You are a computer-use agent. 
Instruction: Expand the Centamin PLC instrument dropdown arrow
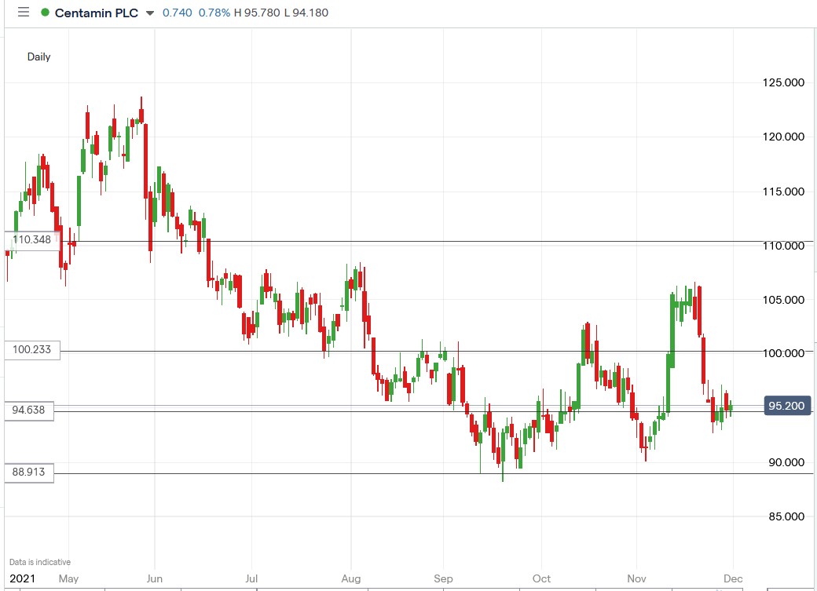pyautogui.click(x=150, y=13)
